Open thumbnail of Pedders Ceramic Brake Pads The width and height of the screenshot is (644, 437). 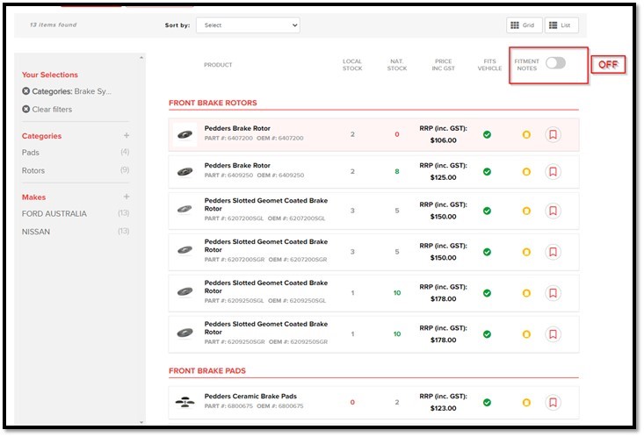tap(185, 402)
